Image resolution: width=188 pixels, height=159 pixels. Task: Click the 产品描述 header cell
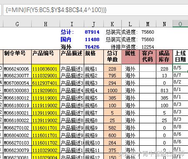coord(72,57)
